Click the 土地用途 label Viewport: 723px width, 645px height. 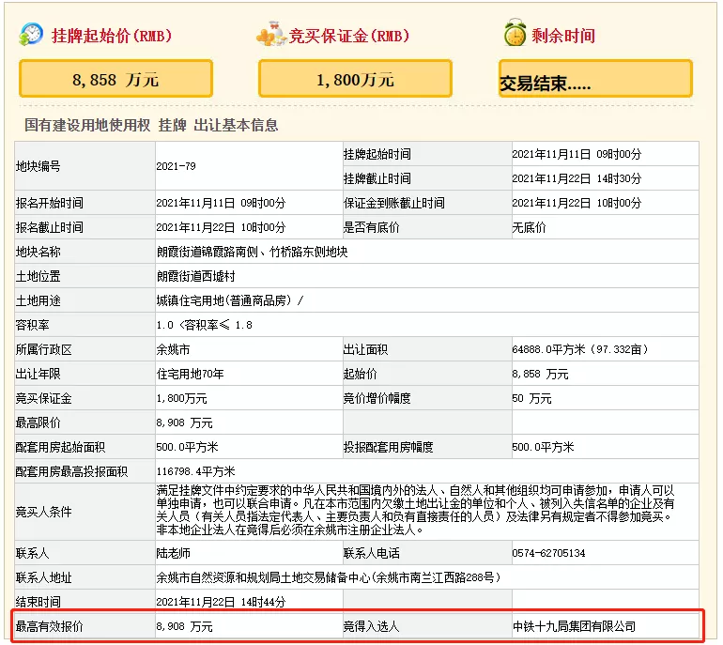pyautogui.click(x=38, y=300)
